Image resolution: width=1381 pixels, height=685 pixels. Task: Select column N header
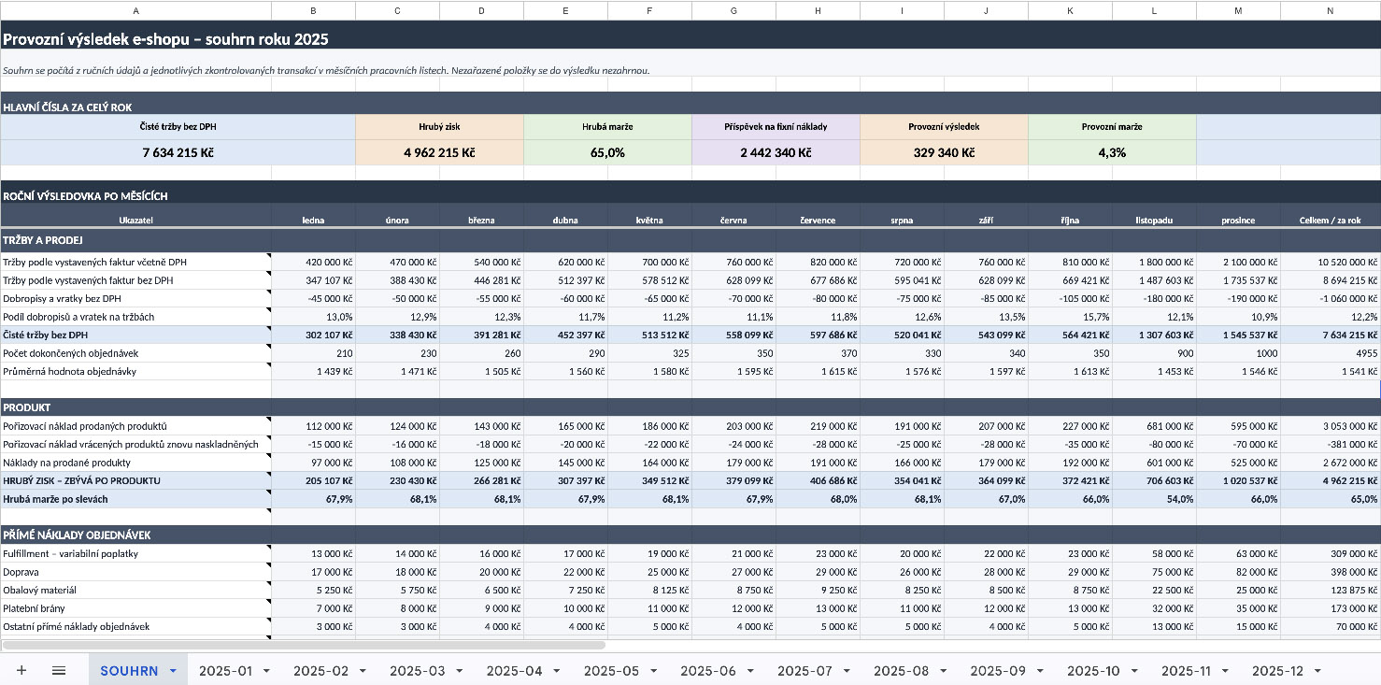[1331, 10]
